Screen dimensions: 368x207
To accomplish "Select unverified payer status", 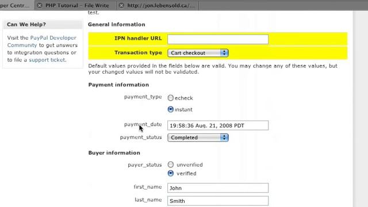I will click(x=171, y=164).
